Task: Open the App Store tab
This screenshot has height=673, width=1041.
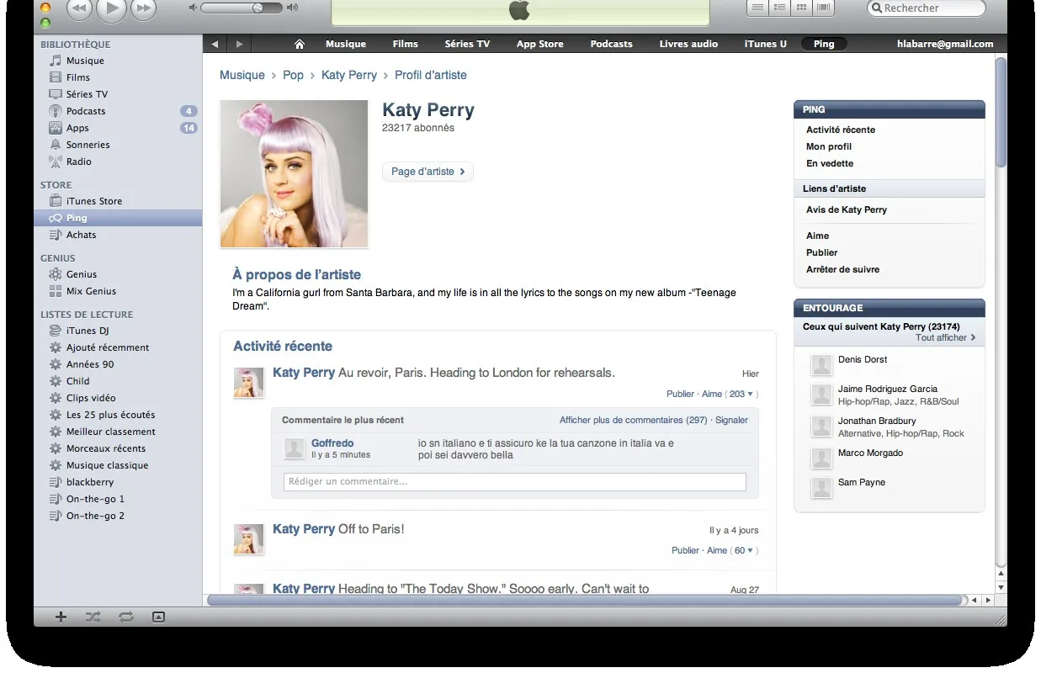Action: tap(539, 44)
